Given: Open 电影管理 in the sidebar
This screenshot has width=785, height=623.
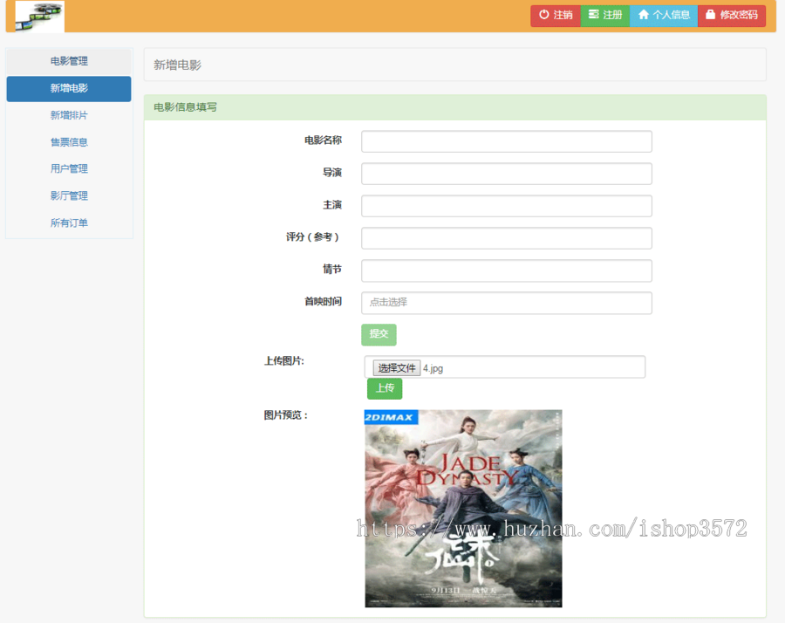Looking at the screenshot, I should click(x=69, y=61).
